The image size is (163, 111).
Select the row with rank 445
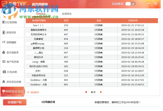point(87,30)
